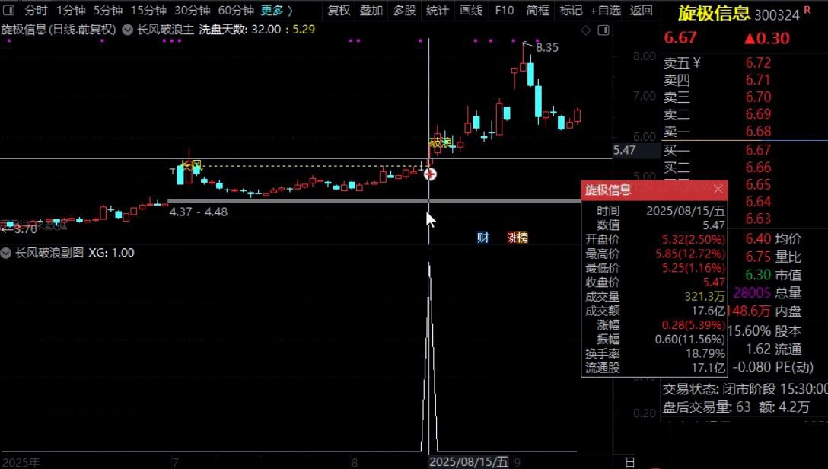
Task: Toggle the 简框 simple frame view
Action: [537, 10]
